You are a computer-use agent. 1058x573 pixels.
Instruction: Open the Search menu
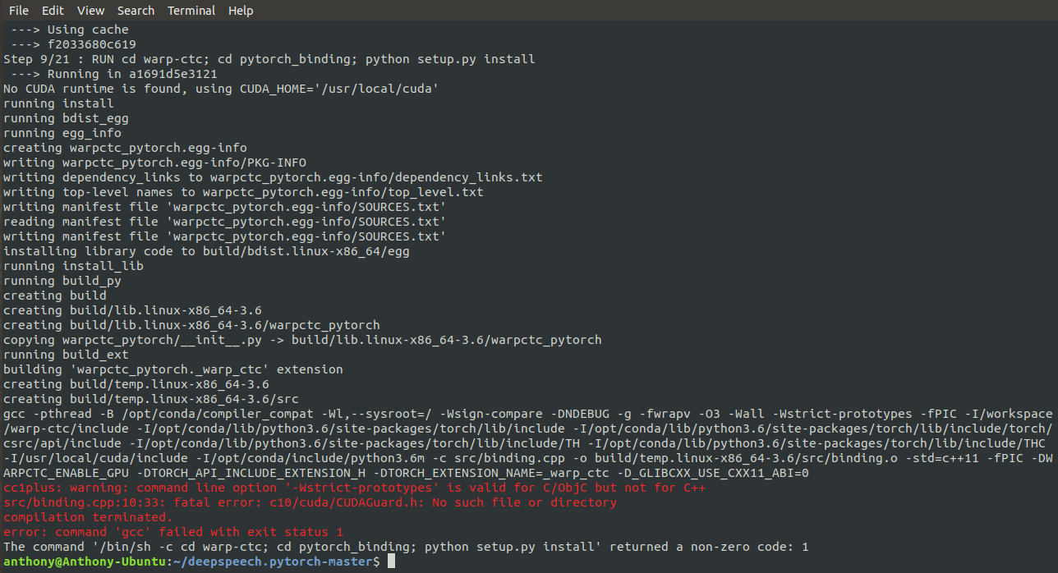tap(136, 10)
